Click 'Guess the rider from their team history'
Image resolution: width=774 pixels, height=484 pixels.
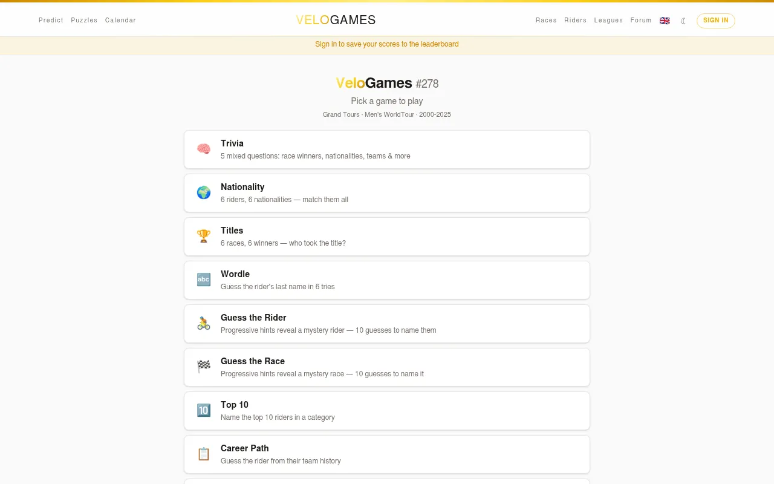(281, 461)
